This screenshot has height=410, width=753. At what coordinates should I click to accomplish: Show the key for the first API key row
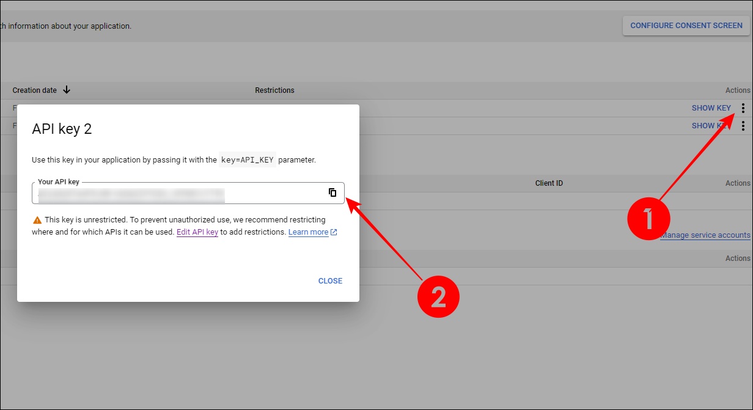[x=711, y=108]
